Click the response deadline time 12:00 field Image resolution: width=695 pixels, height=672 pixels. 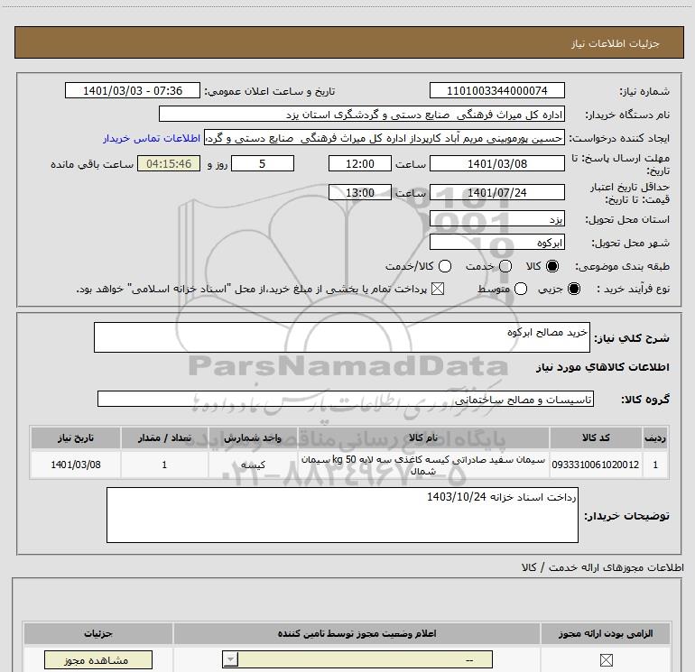coord(360,163)
